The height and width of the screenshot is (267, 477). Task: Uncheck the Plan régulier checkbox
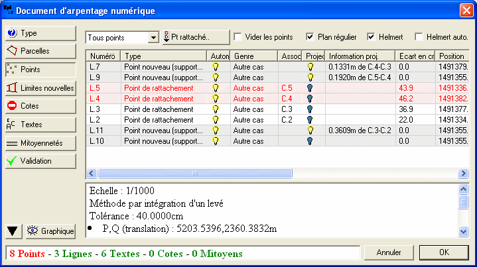pos(310,37)
